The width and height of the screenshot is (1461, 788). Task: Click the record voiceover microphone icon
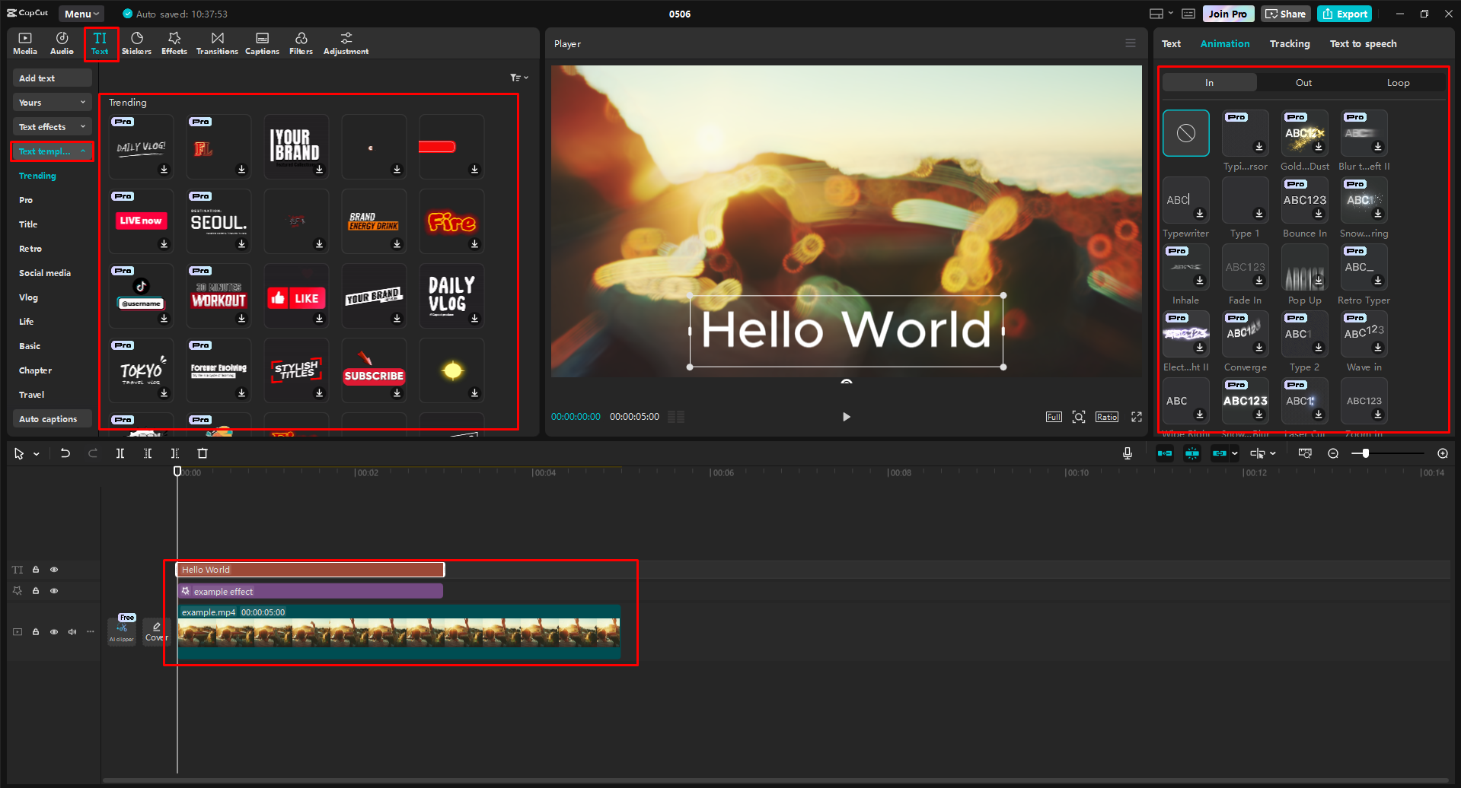click(x=1128, y=453)
